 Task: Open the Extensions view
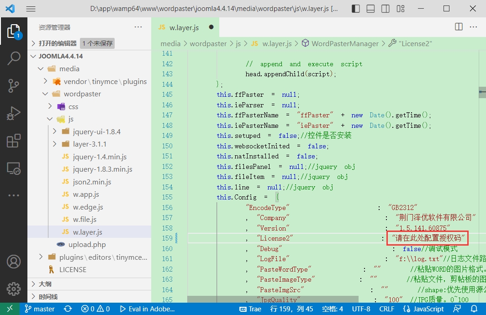pos(14,141)
